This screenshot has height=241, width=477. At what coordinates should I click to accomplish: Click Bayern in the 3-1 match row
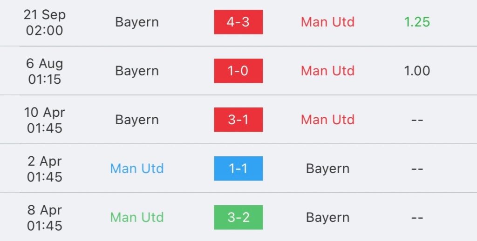click(137, 120)
